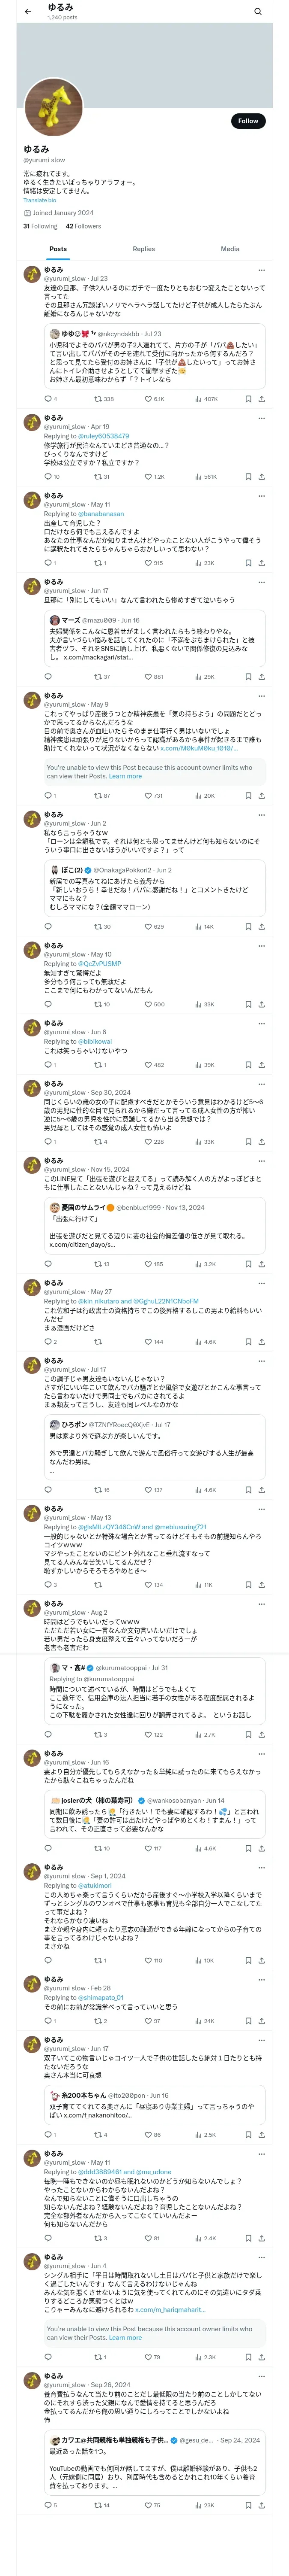Click the Translate bio link
The image size is (289, 2576).
tap(40, 200)
